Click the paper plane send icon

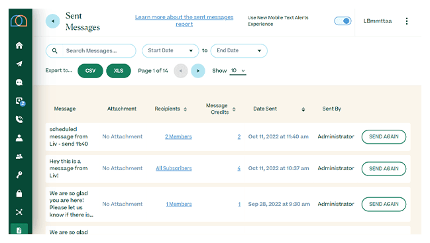19,64
